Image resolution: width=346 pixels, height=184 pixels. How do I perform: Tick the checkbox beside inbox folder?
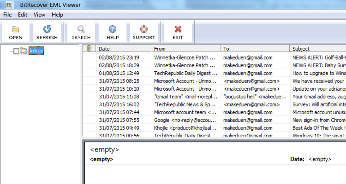(x=16, y=51)
